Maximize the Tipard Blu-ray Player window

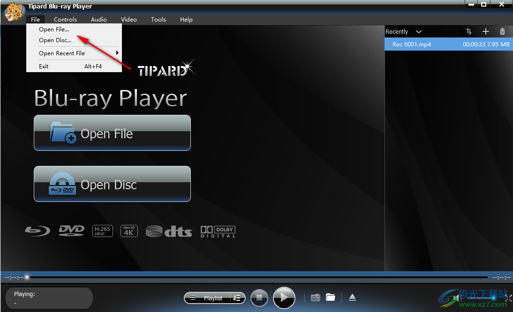coord(483,5)
